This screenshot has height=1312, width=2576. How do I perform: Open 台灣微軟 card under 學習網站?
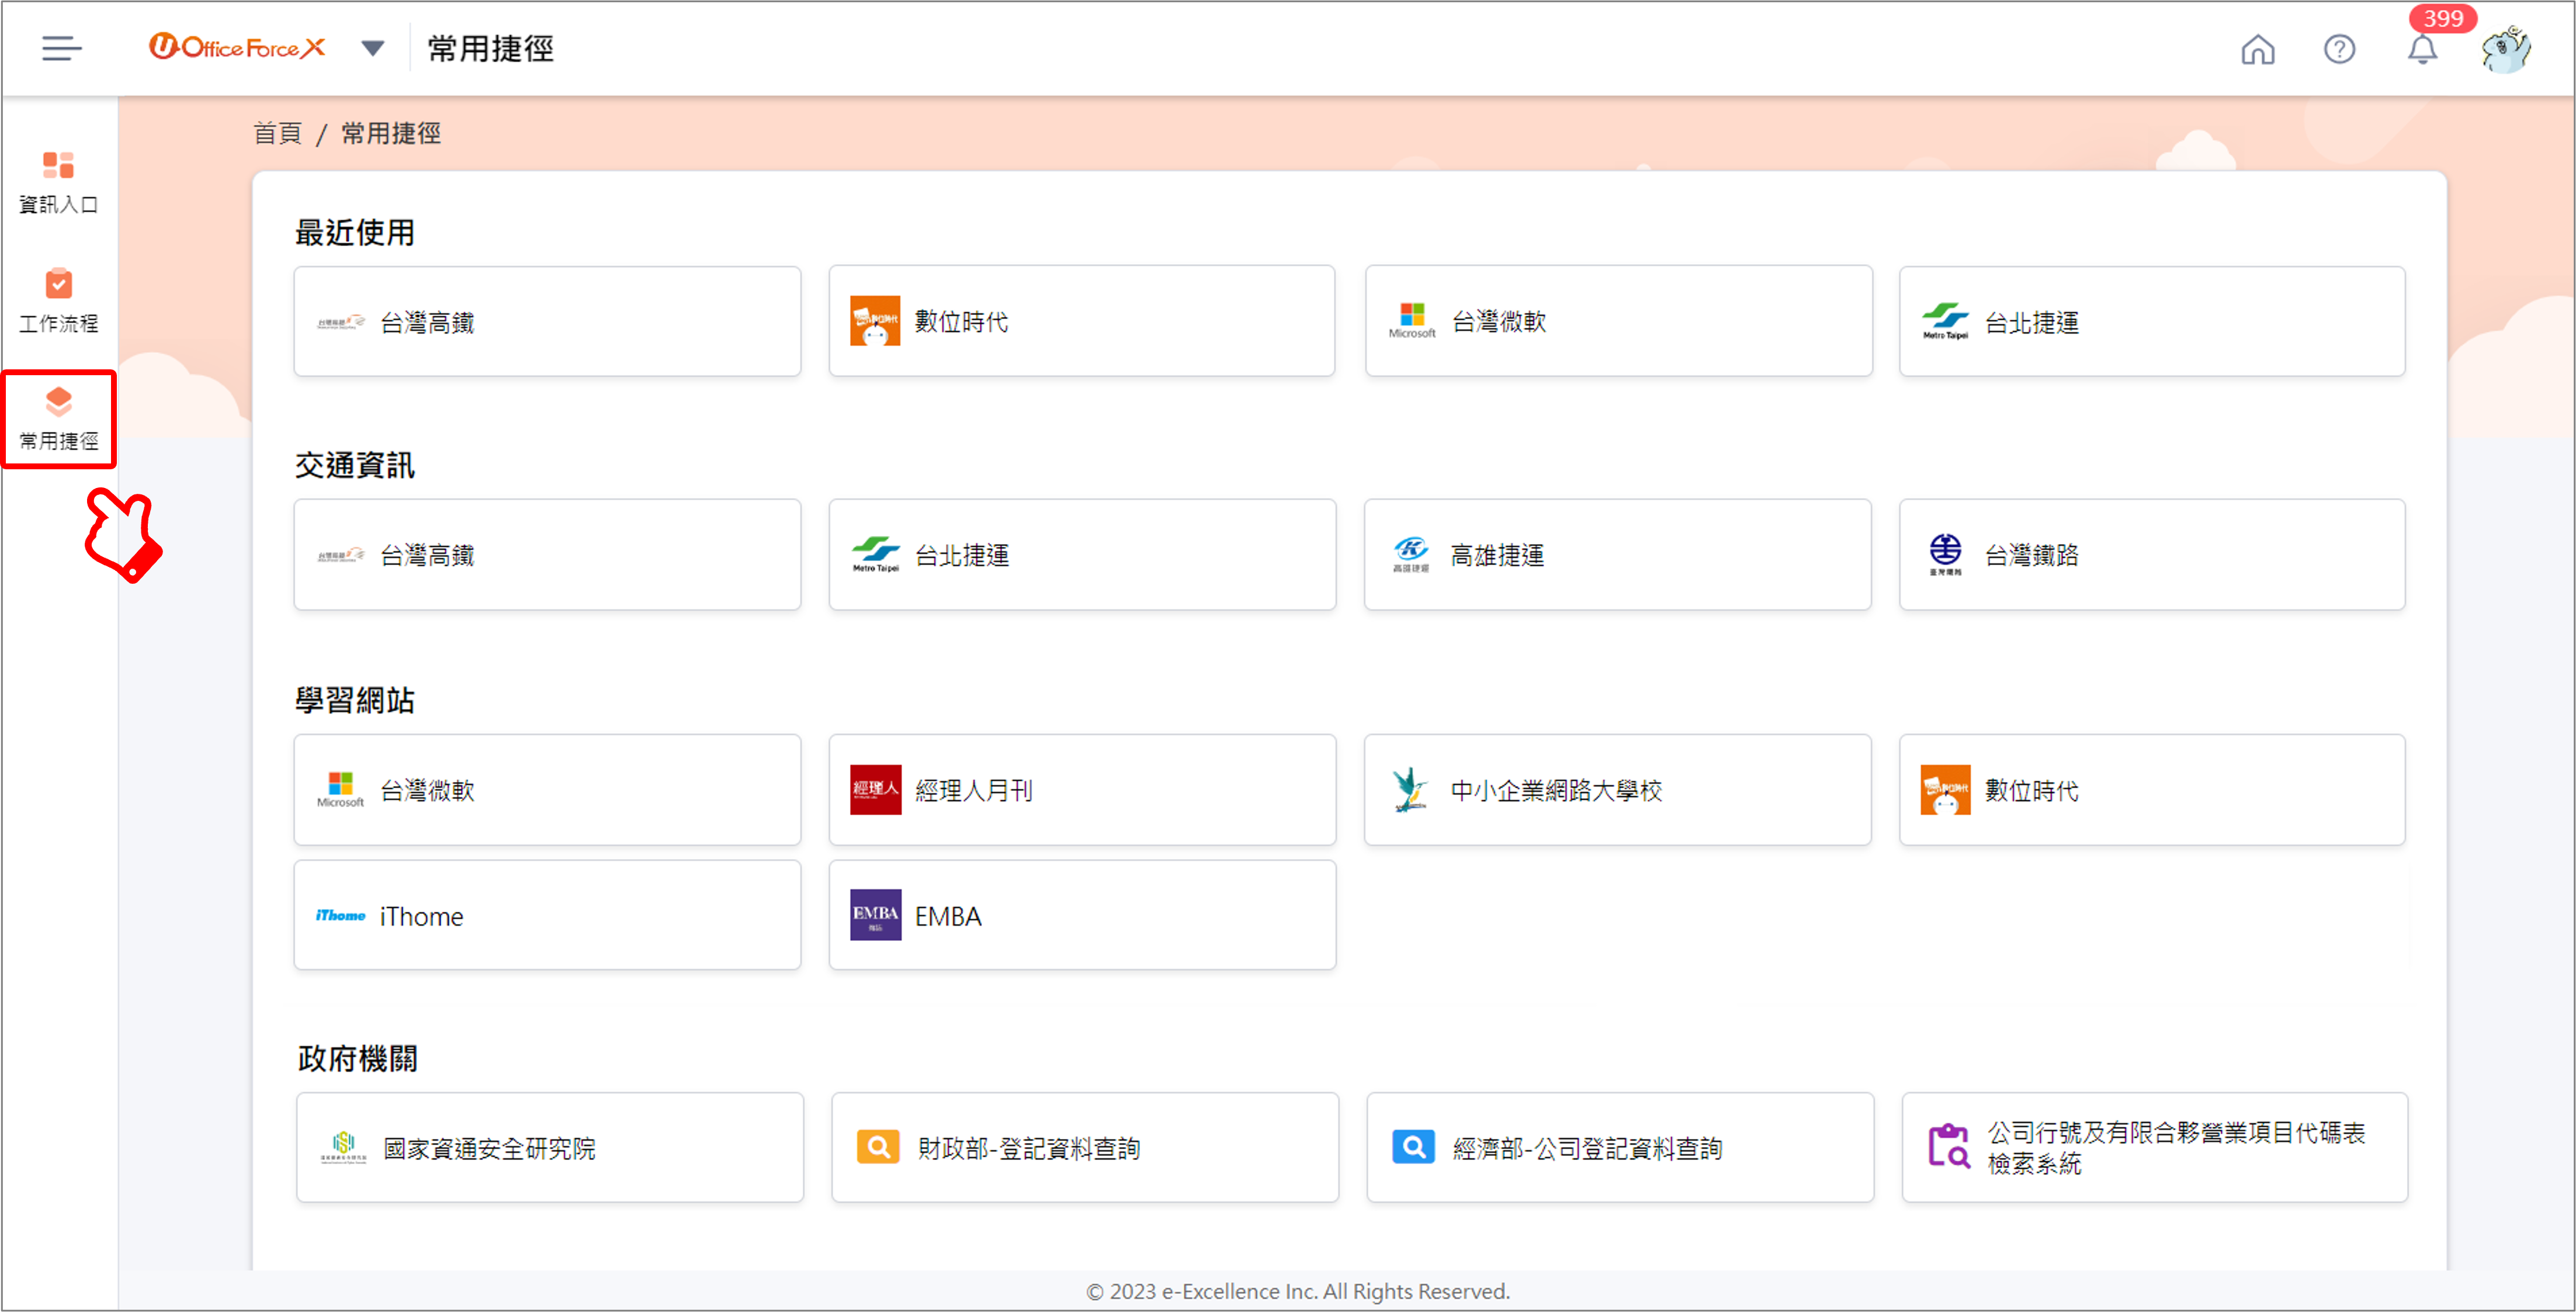pyautogui.click(x=547, y=789)
